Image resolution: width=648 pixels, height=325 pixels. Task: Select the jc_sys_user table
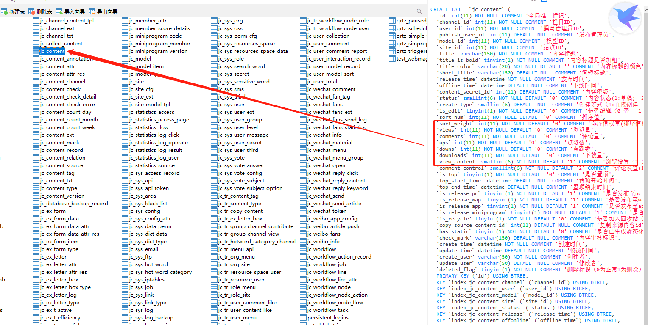[231, 105]
